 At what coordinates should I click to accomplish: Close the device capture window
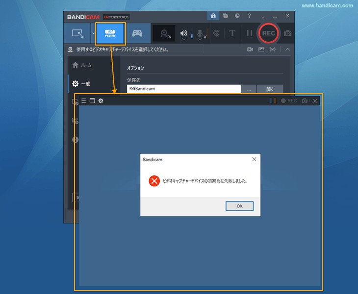tap(315, 101)
